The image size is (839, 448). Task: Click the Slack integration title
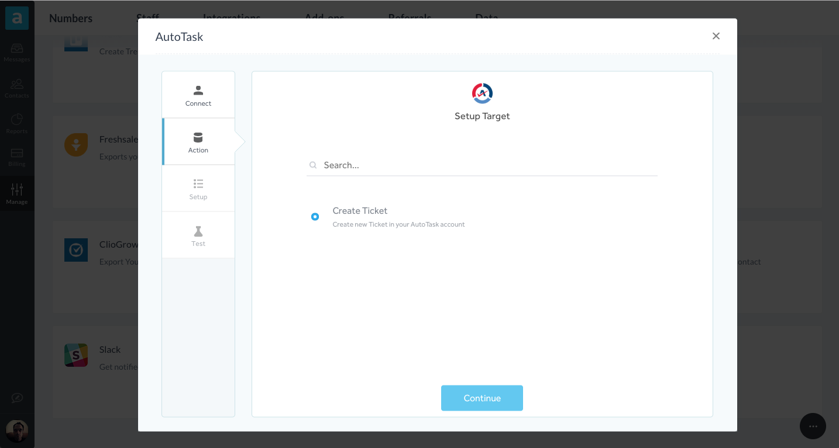coord(110,350)
